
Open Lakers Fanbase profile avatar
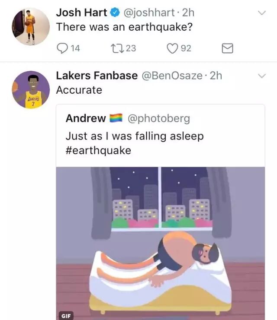31,89
